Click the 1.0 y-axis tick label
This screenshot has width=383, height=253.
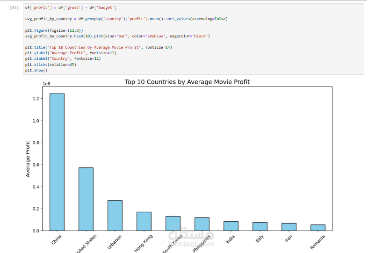click(x=36, y=121)
